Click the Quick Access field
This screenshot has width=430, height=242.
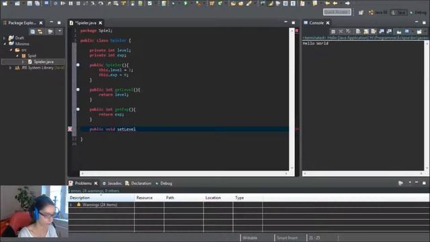coord(337,12)
